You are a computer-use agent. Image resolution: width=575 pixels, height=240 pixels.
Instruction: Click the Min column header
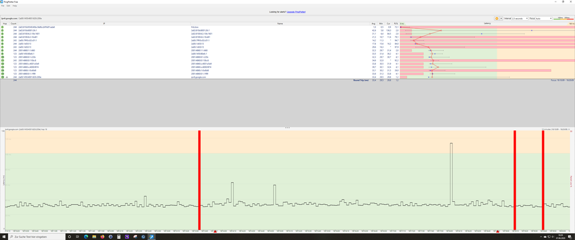click(x=382, y=24)
